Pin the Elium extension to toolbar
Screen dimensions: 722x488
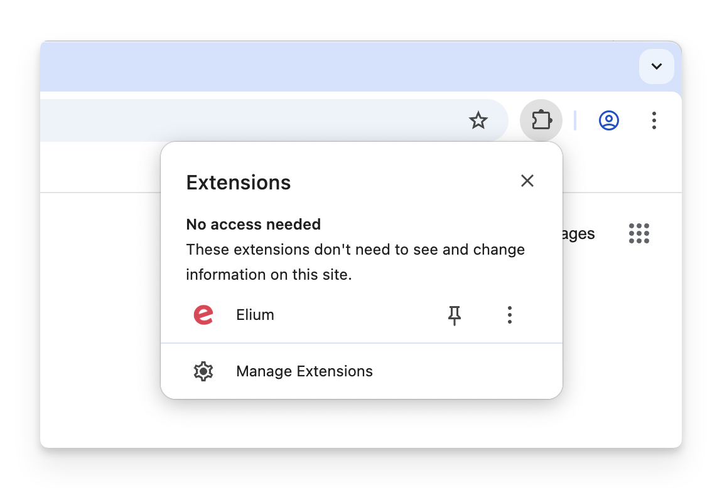coord(455,315)
